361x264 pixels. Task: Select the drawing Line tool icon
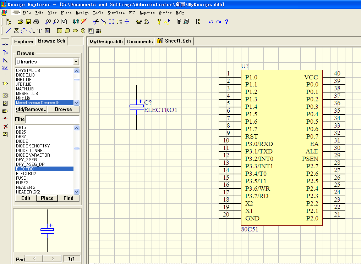(x=9, y=31)
